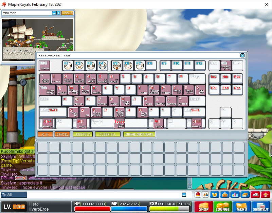Open the World map from mini map
The image size is (272, 213).
click(x=67, y=13)
